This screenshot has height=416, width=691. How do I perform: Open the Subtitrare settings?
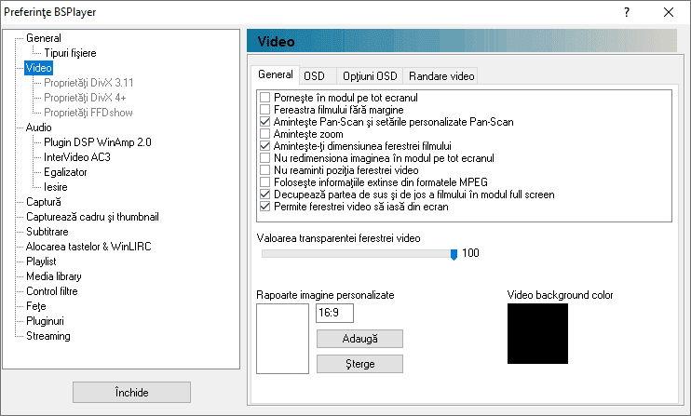47,232
